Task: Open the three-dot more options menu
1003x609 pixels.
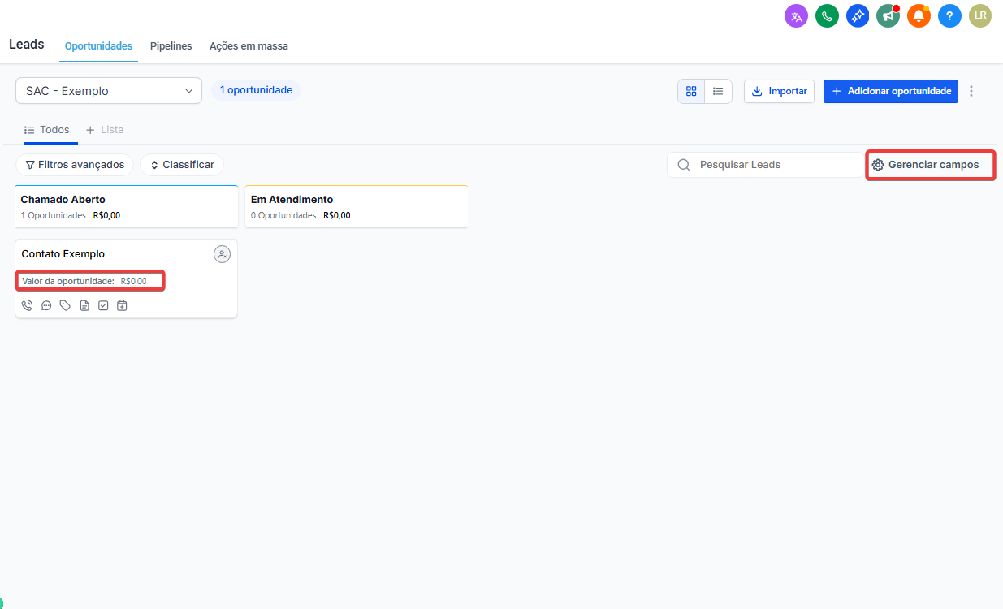Action: tap(971, 92)
